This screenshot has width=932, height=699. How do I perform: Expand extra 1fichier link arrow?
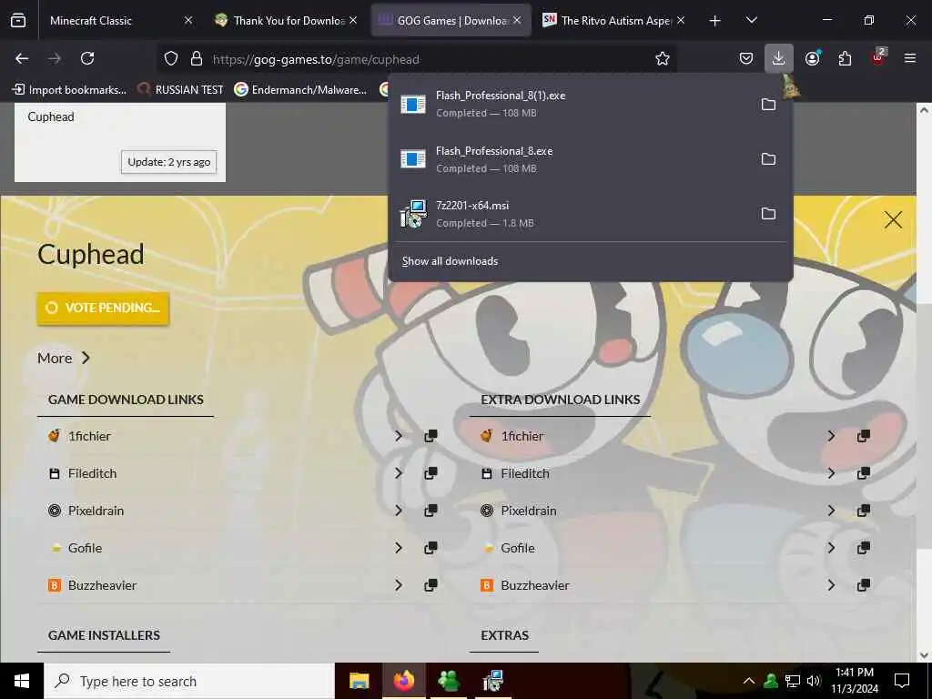point(831,436)
